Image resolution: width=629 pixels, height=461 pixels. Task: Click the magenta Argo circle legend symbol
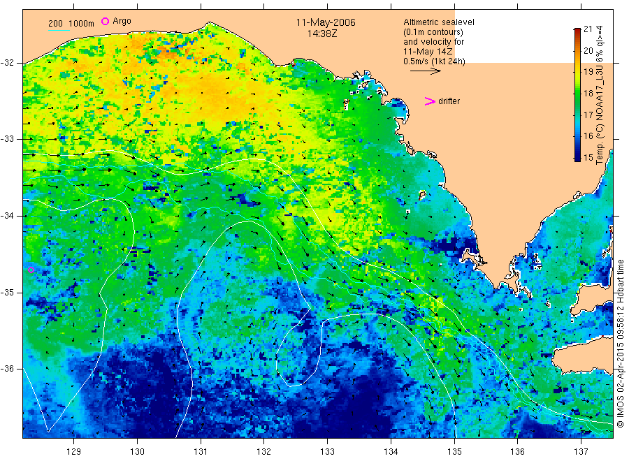(x=105, y=21)
